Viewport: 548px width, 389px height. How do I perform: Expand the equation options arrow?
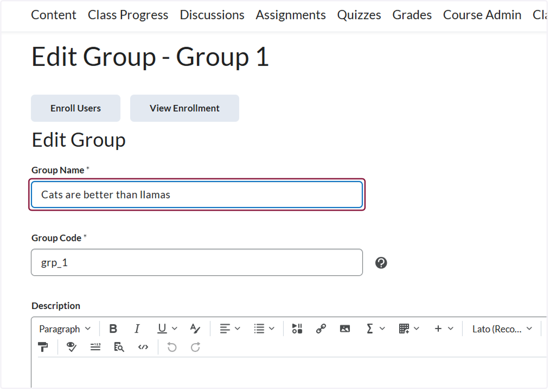[383, 329]
